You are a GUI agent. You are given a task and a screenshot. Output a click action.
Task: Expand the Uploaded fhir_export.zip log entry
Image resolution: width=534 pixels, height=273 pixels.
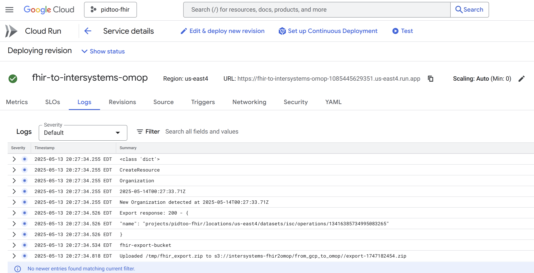(x=14, y=256)
